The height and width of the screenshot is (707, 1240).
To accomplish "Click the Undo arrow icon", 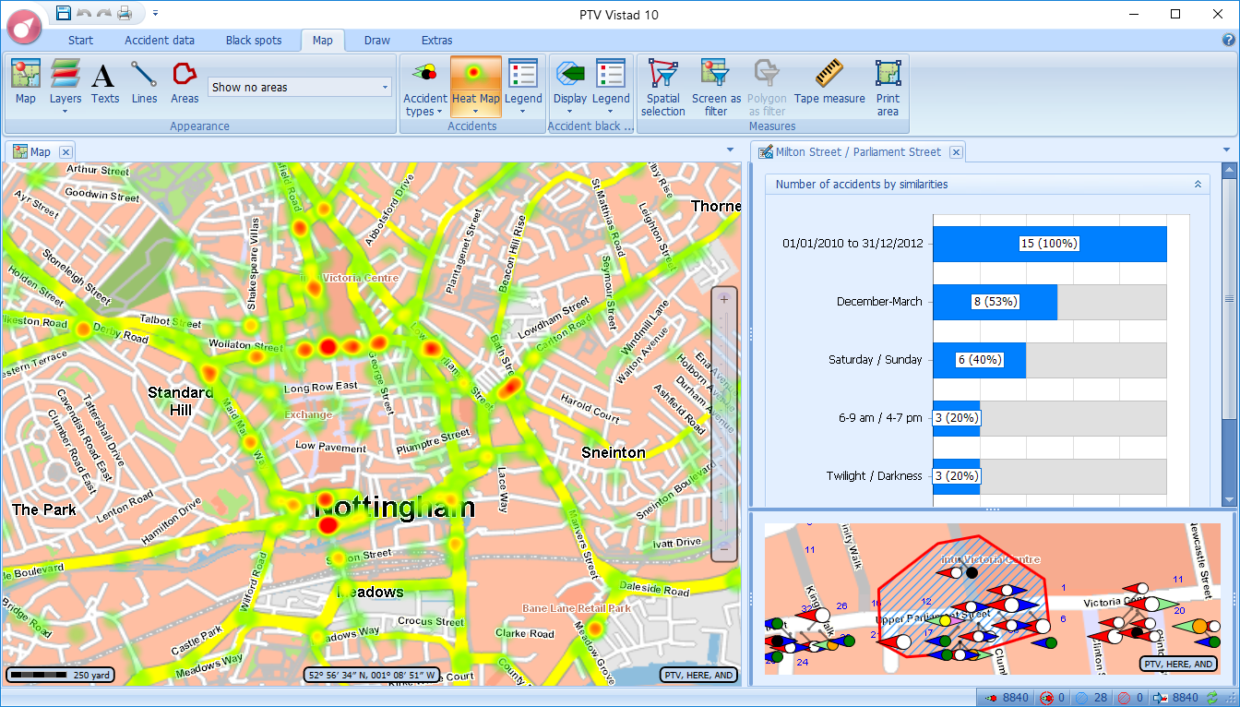I will [x=84, y=13].
